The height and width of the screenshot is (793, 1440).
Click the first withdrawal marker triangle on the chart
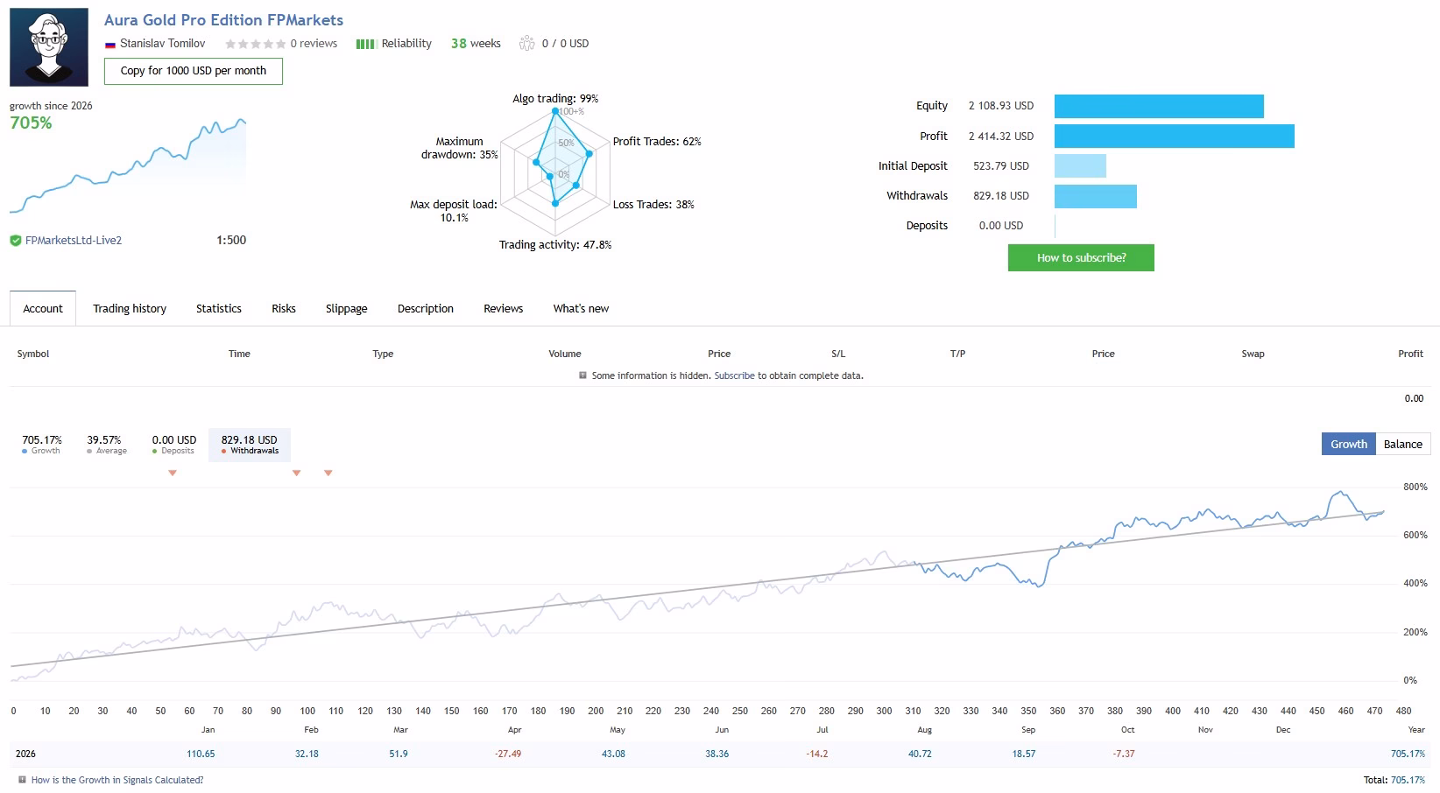click(173, 473)
